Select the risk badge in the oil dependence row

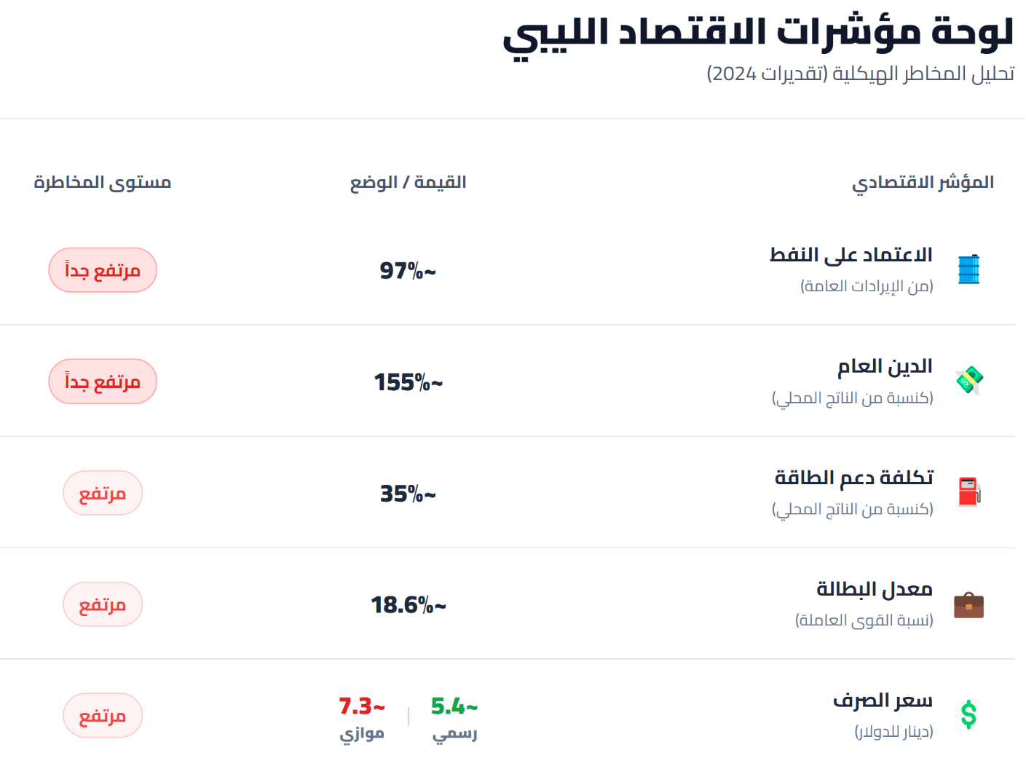[103, 270]
